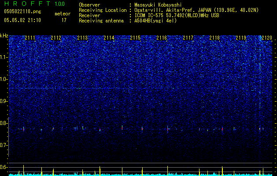Image resolution: width=277 pixels, height=176 pixels.
Task: Click time marker 2120
Action: click(267, 38)
